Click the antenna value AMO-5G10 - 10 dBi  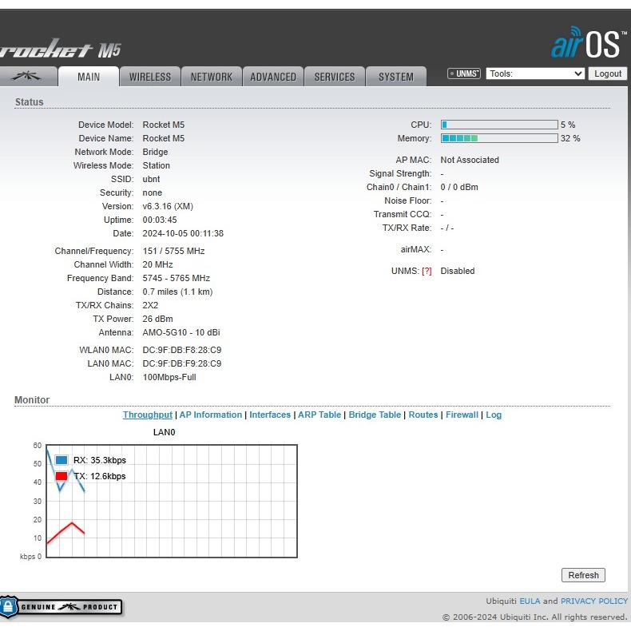[181, 332]
